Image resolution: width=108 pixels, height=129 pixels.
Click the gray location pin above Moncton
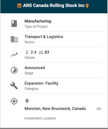point(27,101)
